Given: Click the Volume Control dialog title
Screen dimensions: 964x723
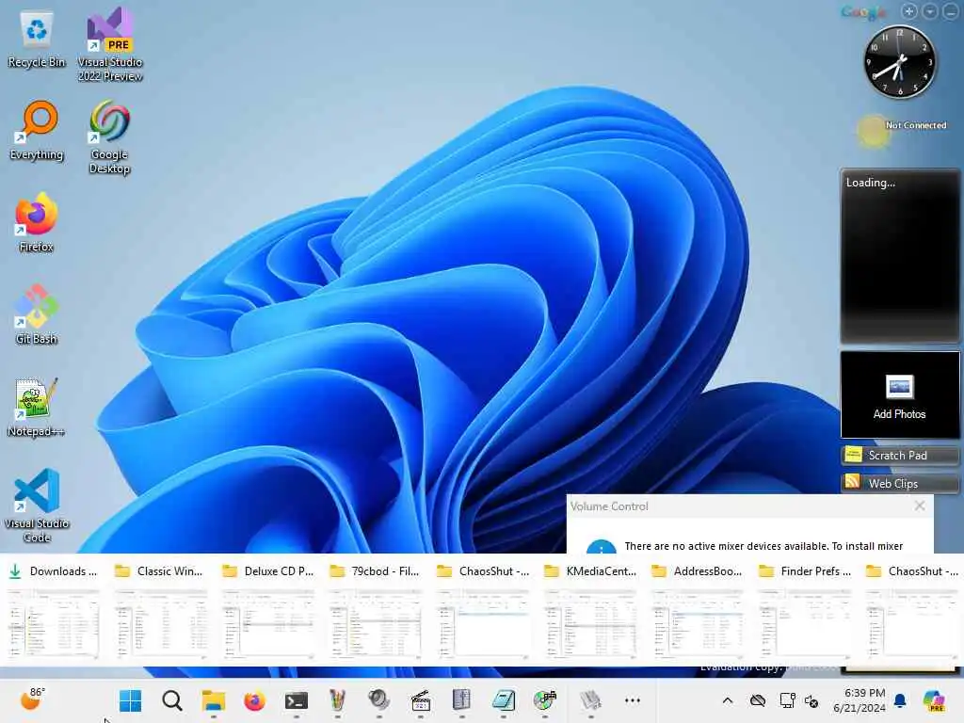Looking at the screenshot, I should point(609,506).
